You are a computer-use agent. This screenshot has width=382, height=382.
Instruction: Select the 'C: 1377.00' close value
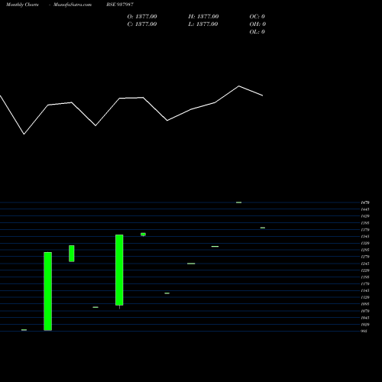[x=142, y=24]
